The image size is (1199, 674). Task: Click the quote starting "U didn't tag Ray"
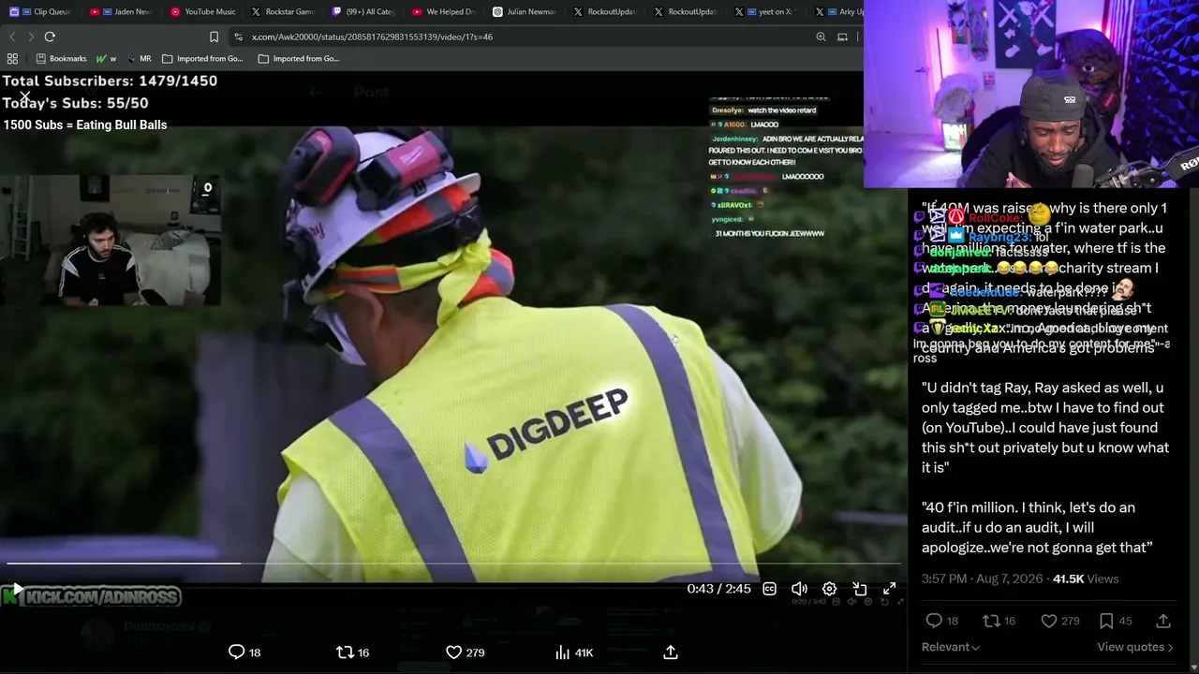click(x=1044, y=427)
